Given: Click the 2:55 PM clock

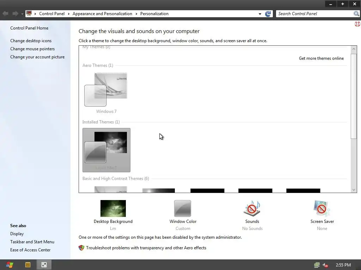Looking at the screenshot, I should pyautogui.click(x=343, y=265).
